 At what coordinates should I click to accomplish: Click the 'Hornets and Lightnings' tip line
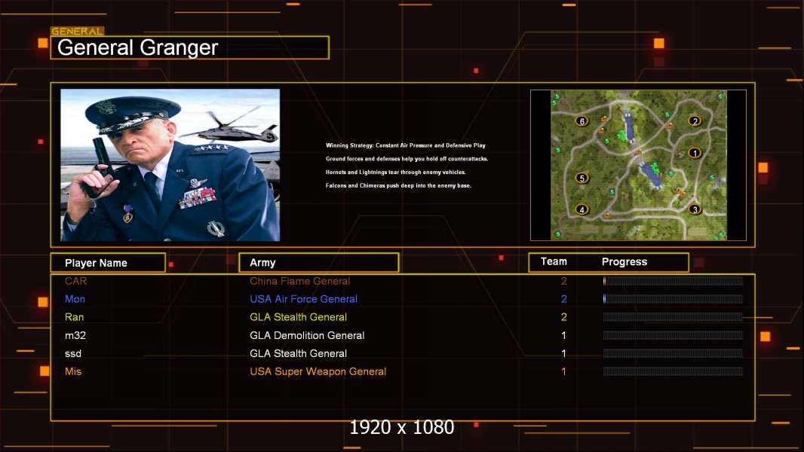coord(396,172)
